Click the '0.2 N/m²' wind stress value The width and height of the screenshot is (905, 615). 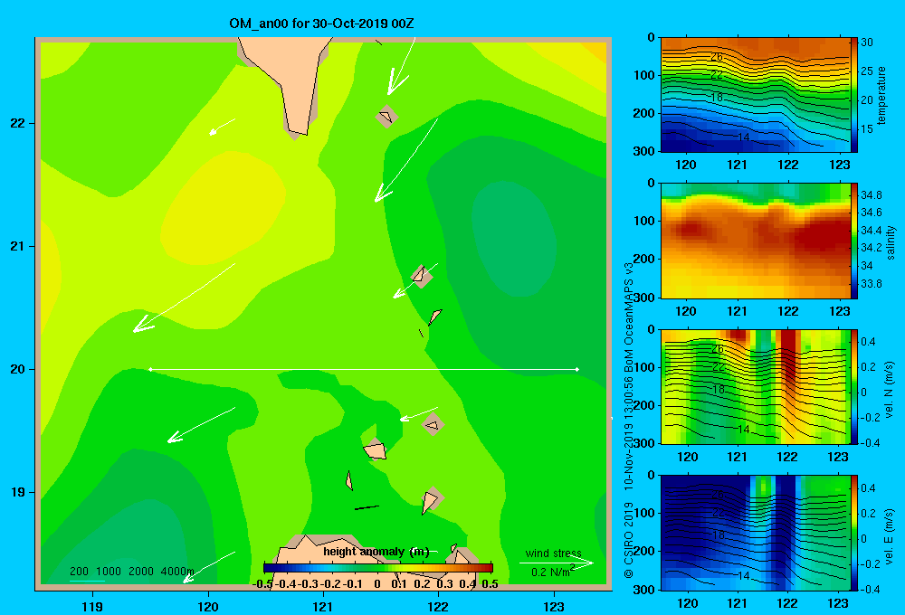(553, 572)
